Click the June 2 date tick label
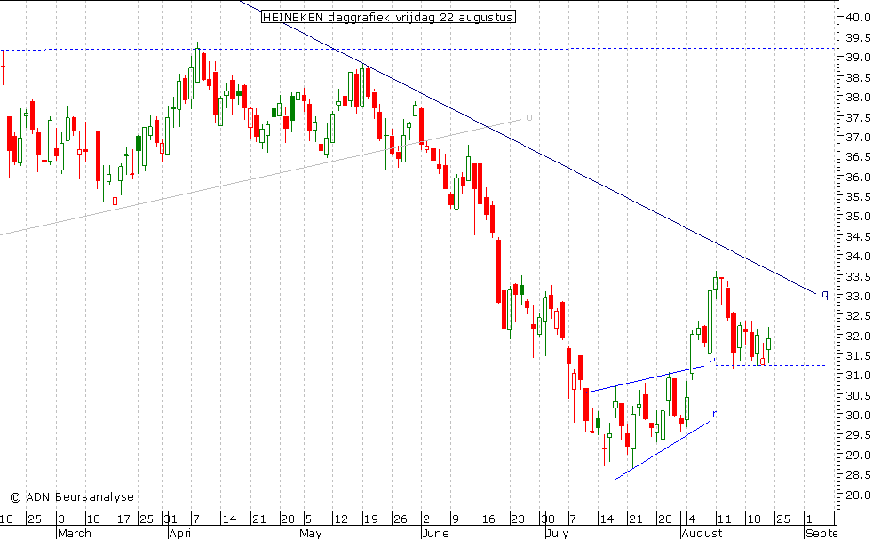The width and height of the screenshot is (873, 539). click(426, 519)
